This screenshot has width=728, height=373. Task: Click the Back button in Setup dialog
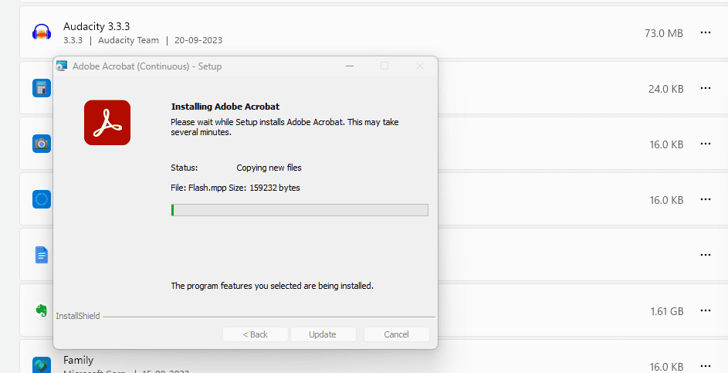click(x=256, y=334)
